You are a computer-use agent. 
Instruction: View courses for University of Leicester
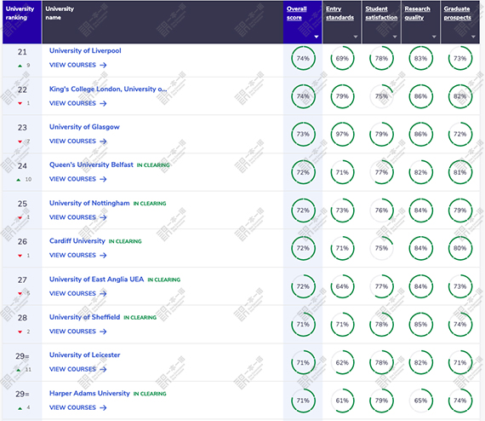[78, 369]
